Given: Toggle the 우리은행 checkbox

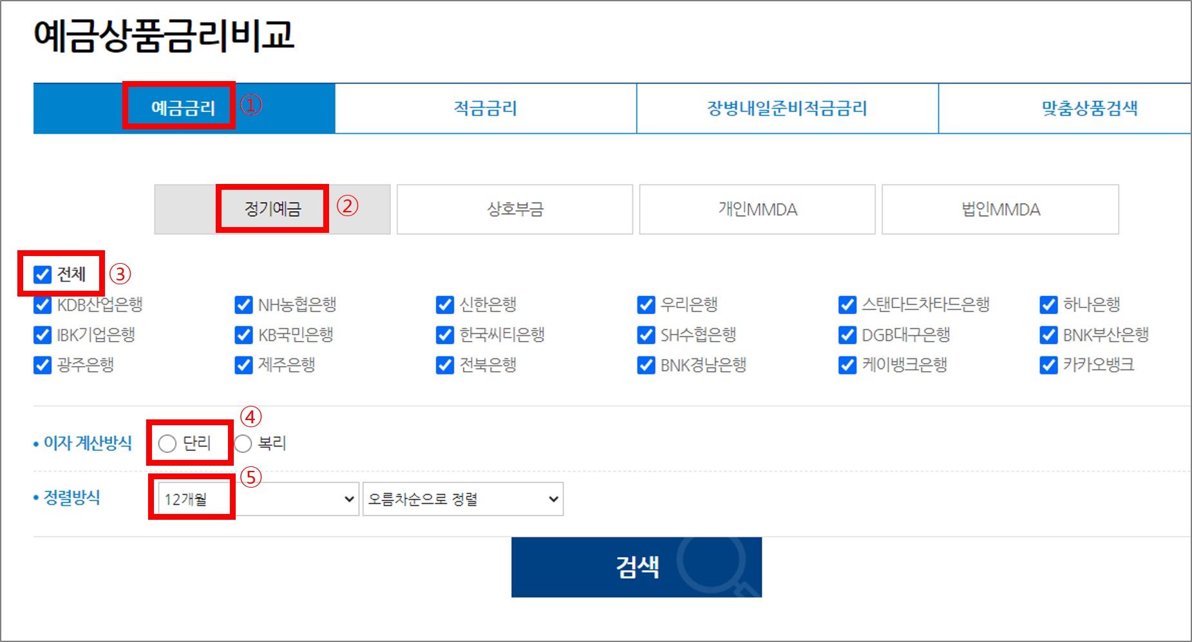Looking at the screenshot, I should click(646, 305).
